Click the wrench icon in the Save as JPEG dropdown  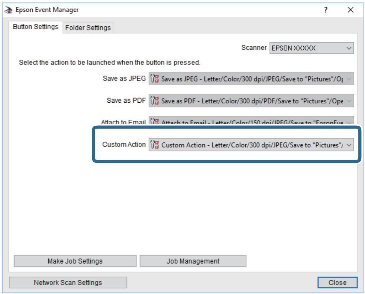click(154, 79)
